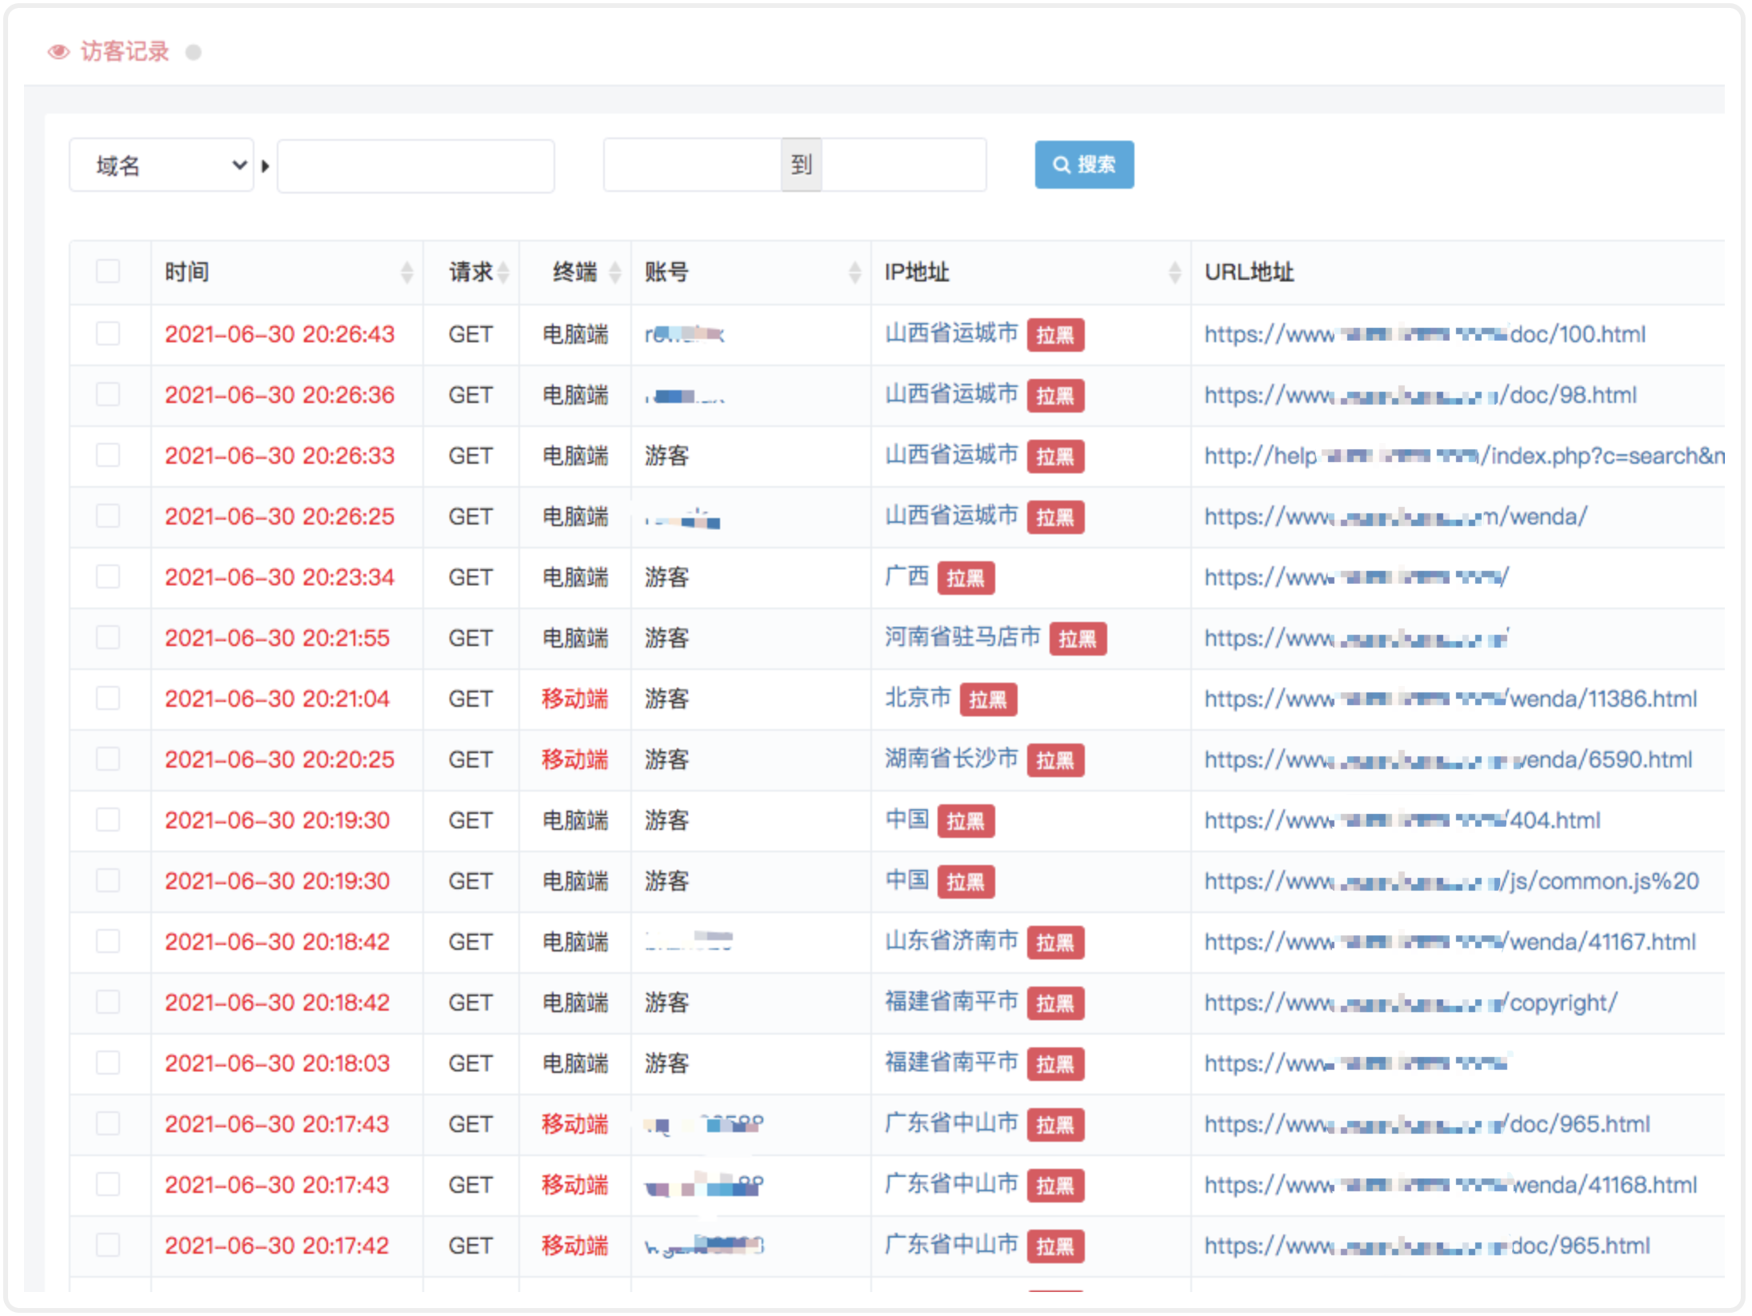
Task: Click the end date field after 到
Action: (x=904, y=165)
